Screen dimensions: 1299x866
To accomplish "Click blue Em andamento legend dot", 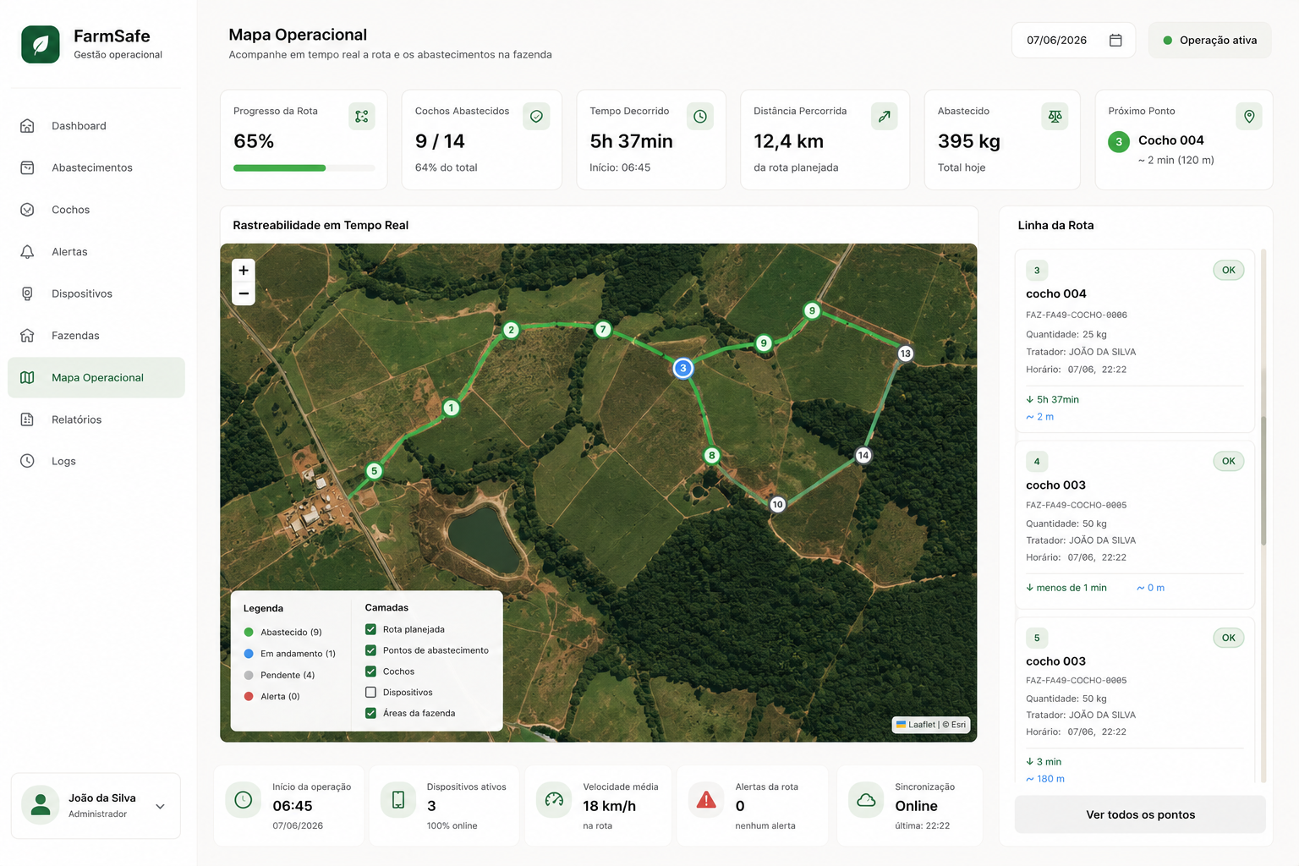I will pos(249,654).
